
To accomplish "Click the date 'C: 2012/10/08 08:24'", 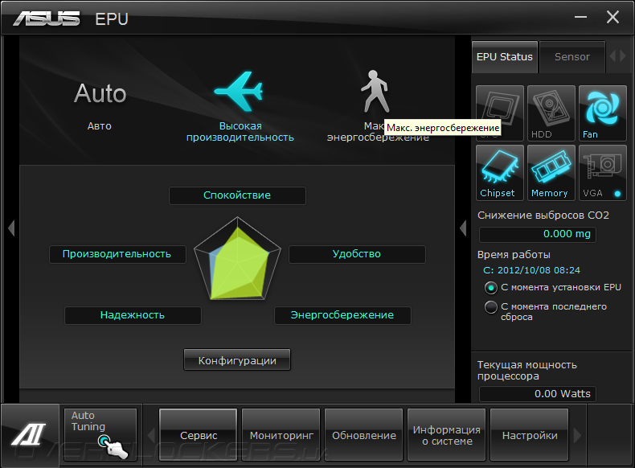I will 531,270.
